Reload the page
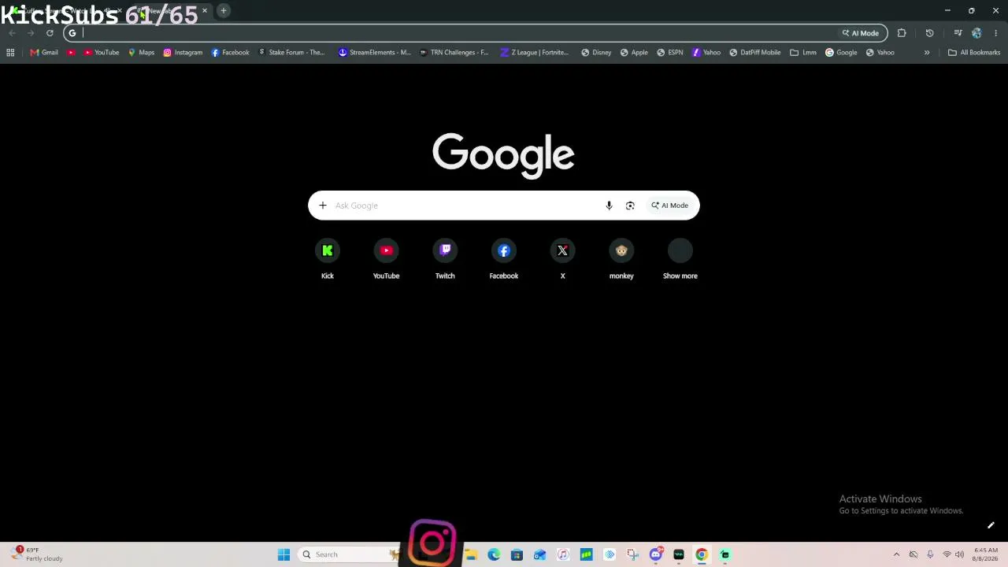 (50, 33)
